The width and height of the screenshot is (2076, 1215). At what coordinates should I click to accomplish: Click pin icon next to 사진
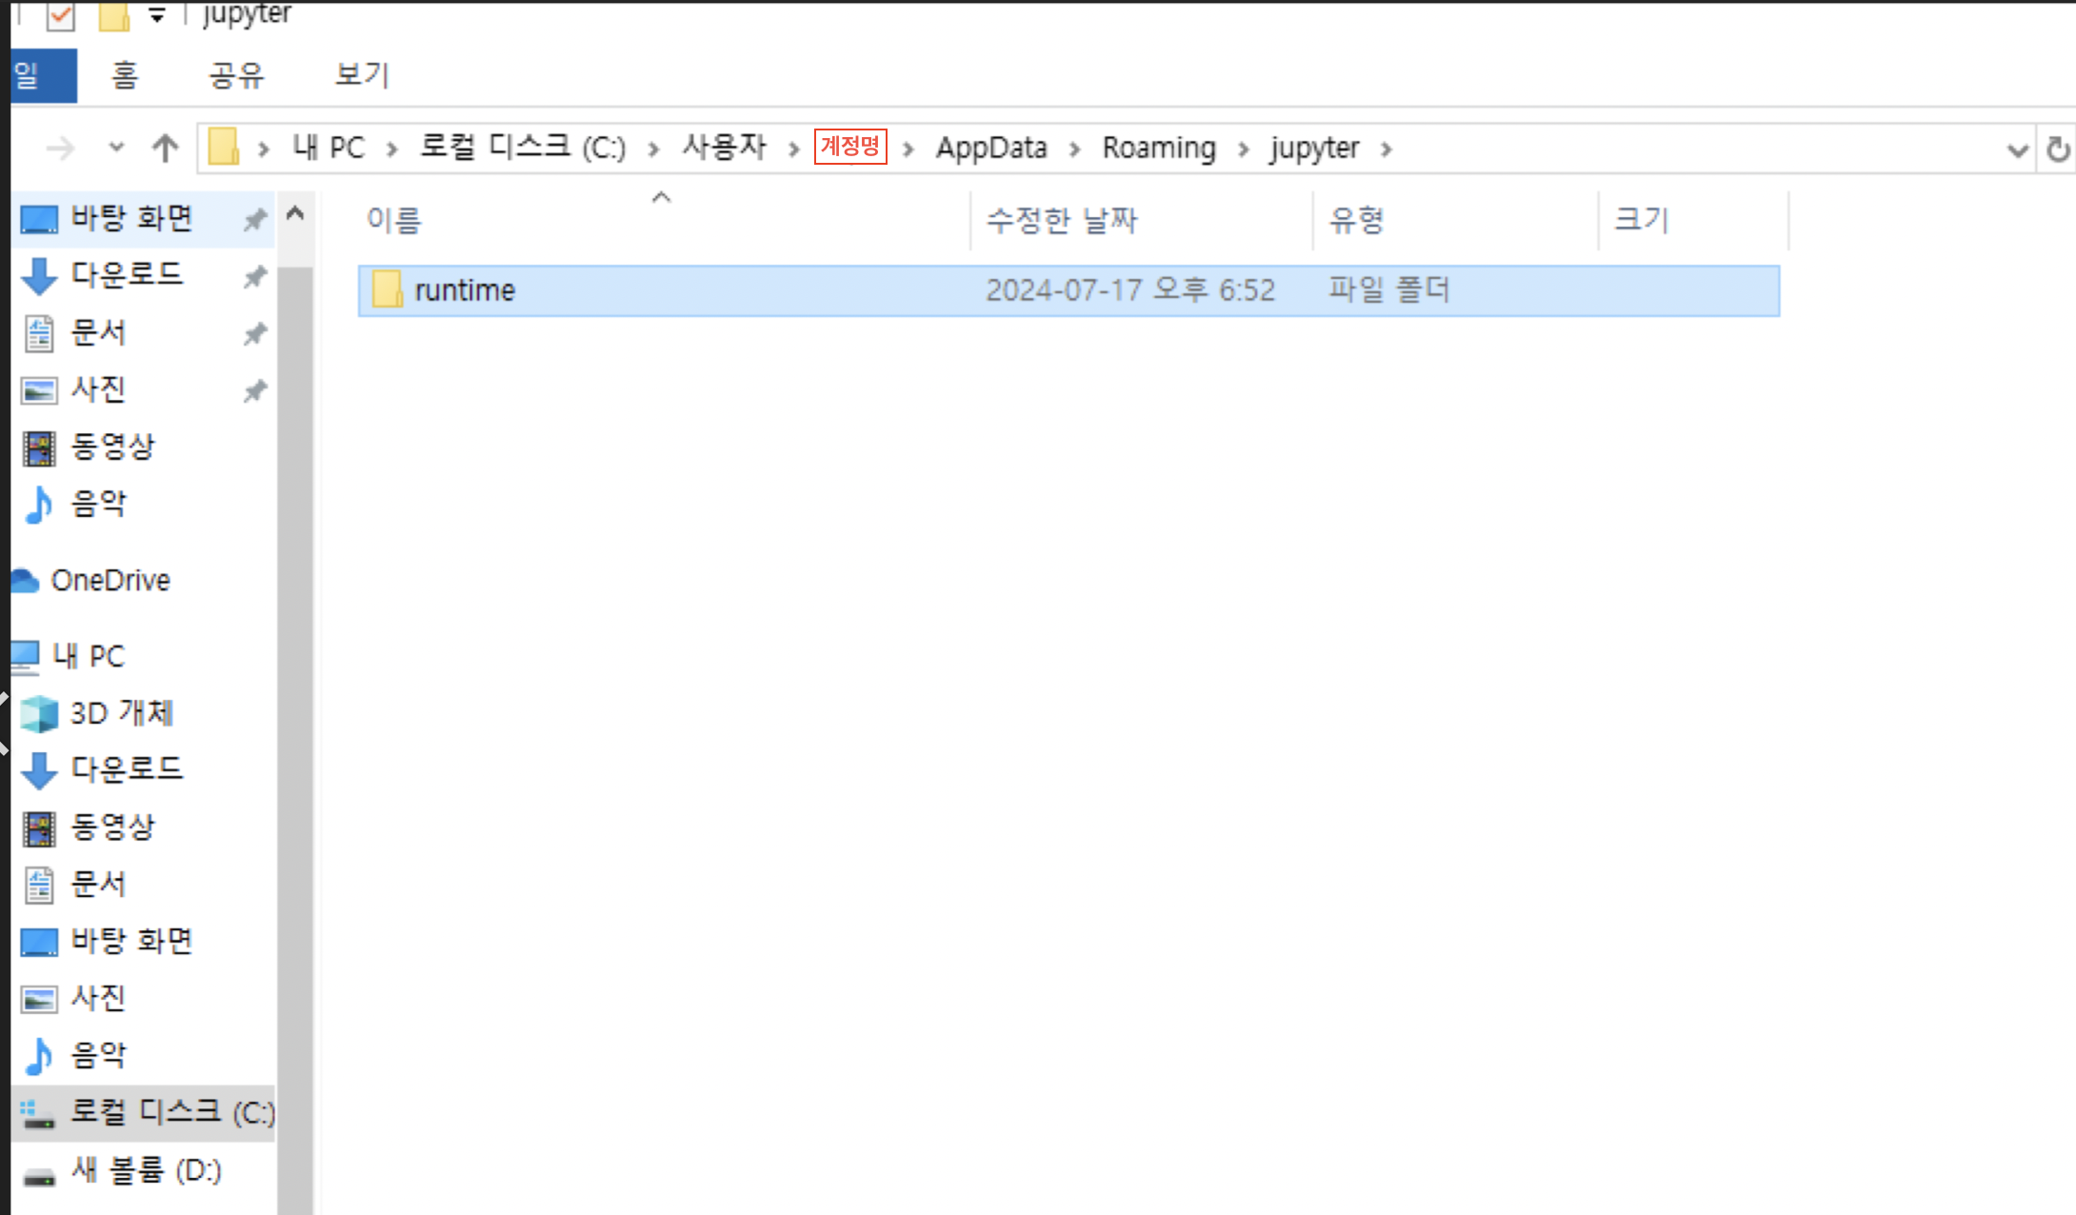click(254, 391)
